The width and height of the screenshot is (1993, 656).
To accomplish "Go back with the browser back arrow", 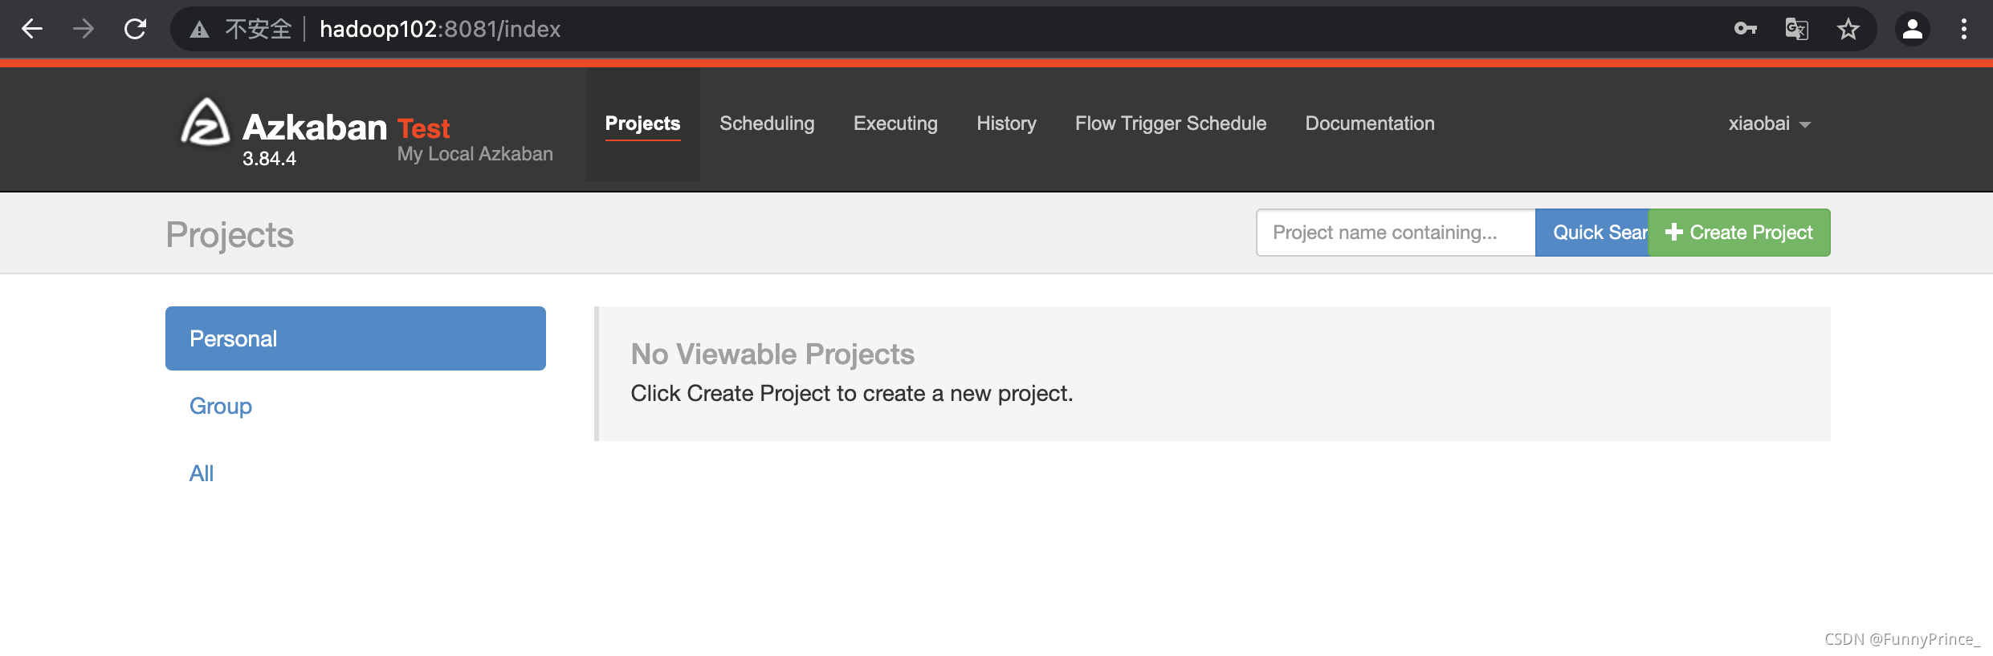I will pyautogui.click(x=32, y=30).
